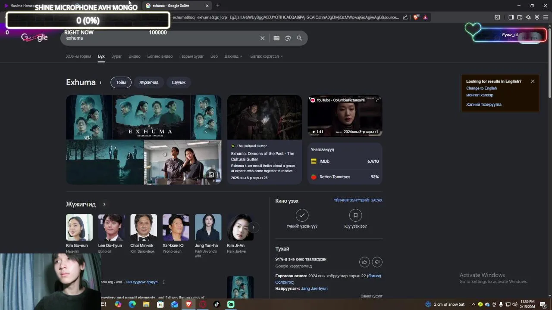Show hidden system tray icons chevron
The height and width of the screenshot is (310, 552).
473,304
